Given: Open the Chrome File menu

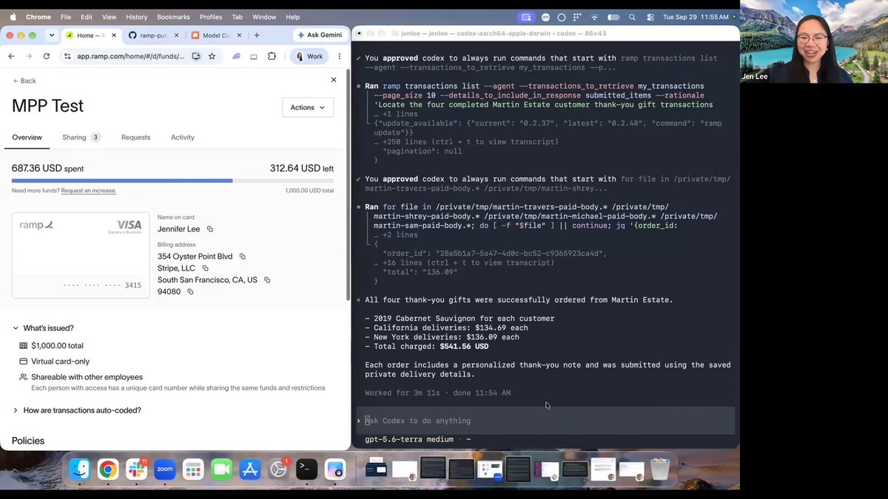Looking at the screenshot, I should coord(66,17).
